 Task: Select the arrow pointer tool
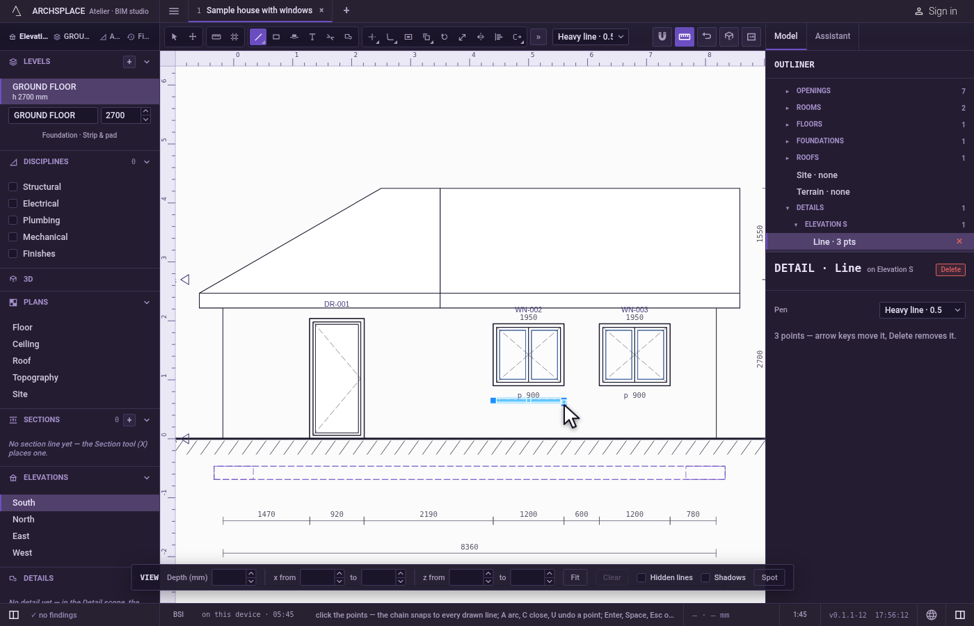tap(175, 37)
